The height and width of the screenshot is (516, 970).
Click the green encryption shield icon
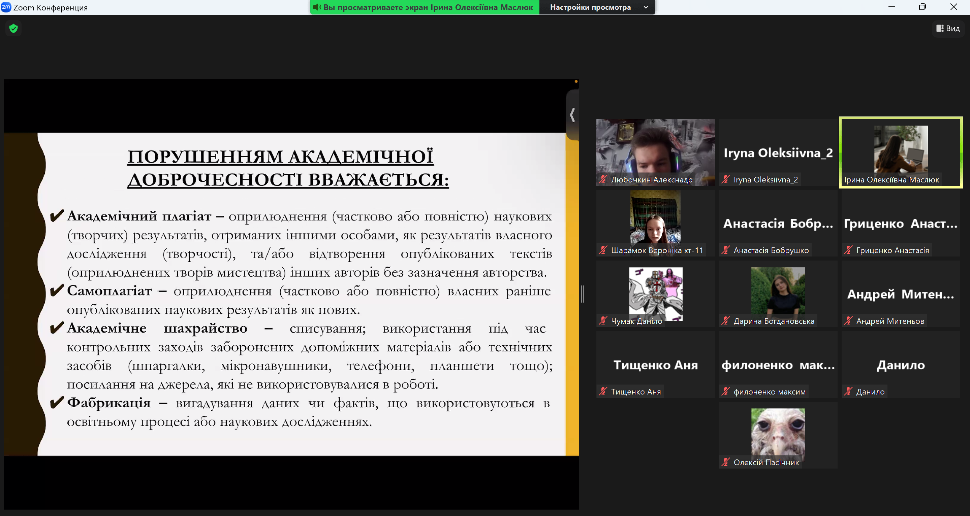pyautogui.click(x=13, y=28)
